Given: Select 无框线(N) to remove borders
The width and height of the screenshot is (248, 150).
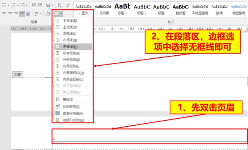Looking at the screenshot, I should click(x=73, y=47).
